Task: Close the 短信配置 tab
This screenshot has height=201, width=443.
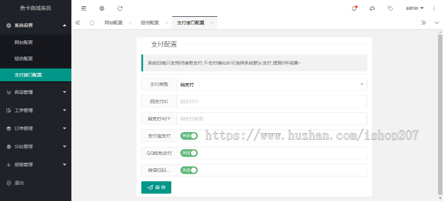Action: pyautogui.click(x=167, y=23)
